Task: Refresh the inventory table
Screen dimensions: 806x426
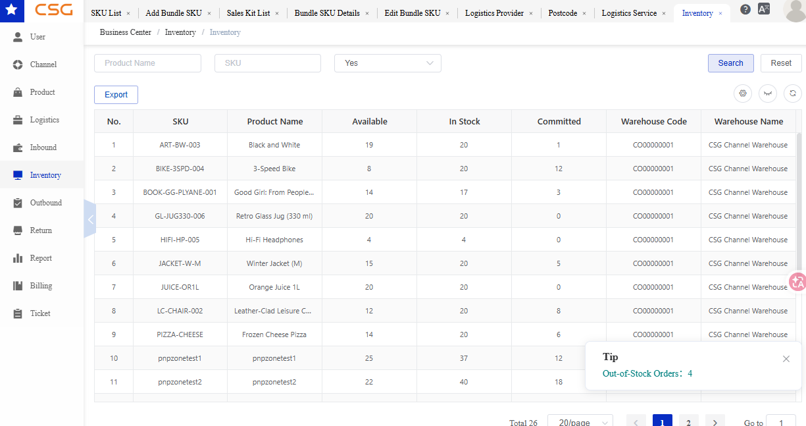Action: click(x=793, y=93)
